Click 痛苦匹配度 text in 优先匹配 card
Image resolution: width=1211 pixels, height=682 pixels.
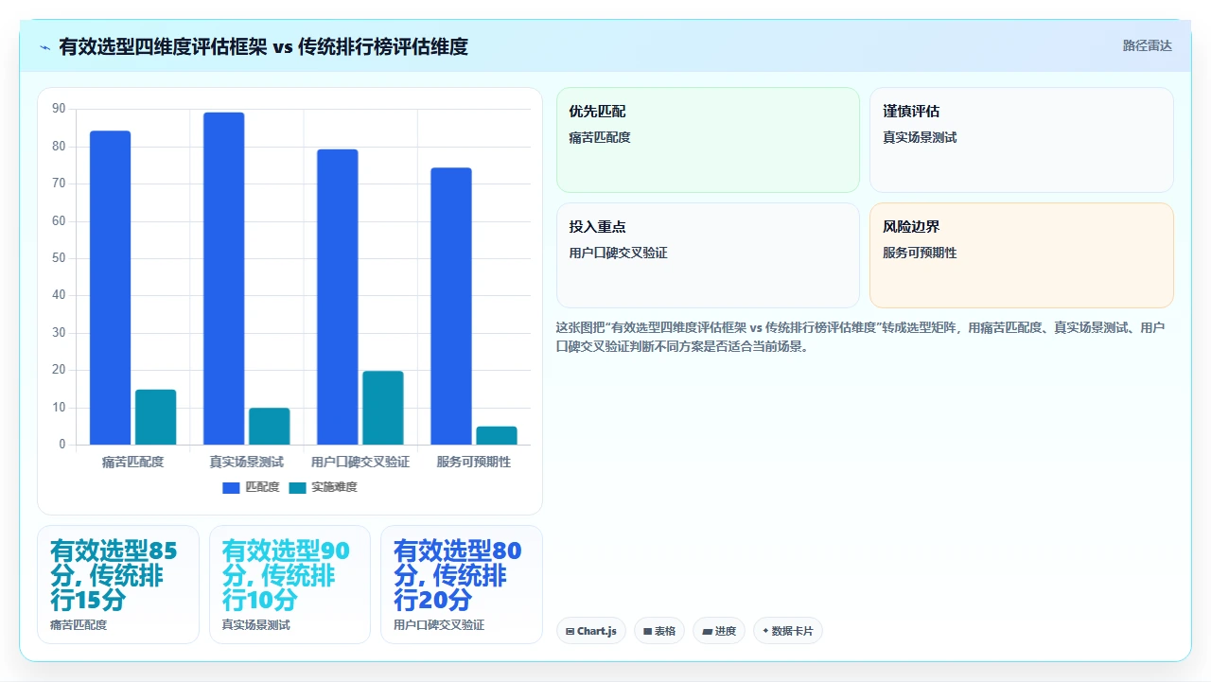(600, 137)
